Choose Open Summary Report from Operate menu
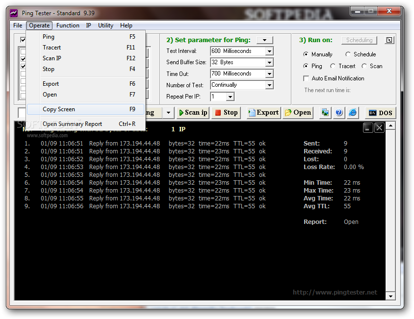The image size is (414, 319). (x=86, y=124)
